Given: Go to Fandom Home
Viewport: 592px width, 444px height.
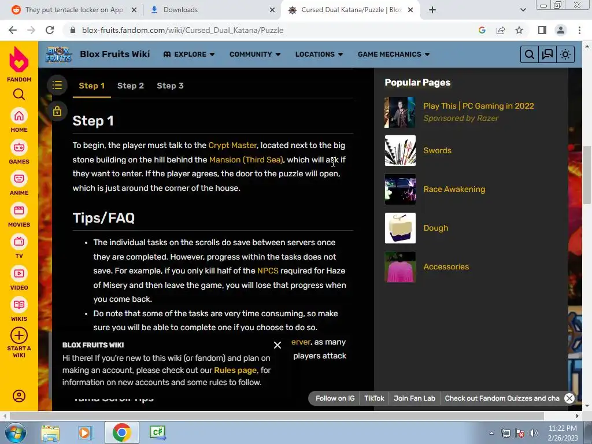Looking at the screenshot, I should (x=19, y=120).
